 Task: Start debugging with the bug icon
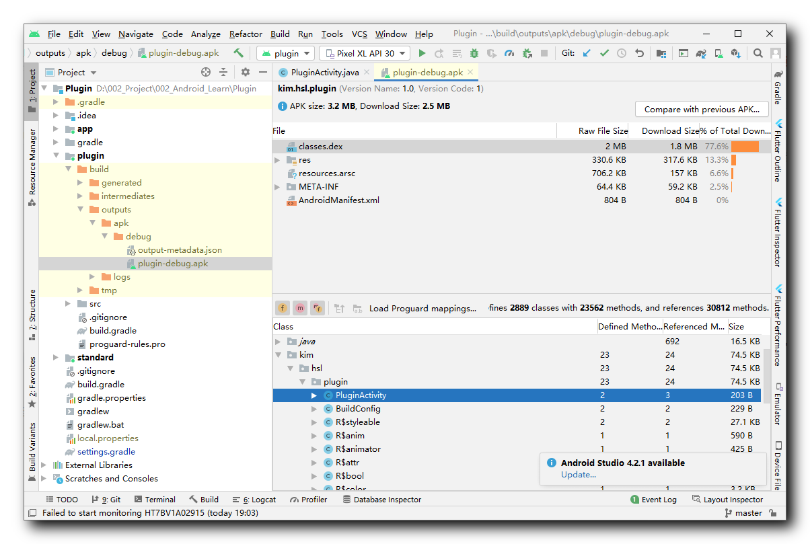(x=474, y=53)
